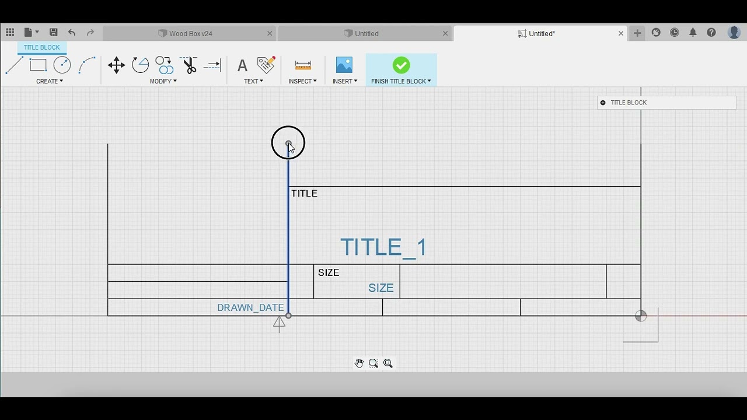Click the lower endpoint of blue line
The image size is (747, 420).
[288, 316]
